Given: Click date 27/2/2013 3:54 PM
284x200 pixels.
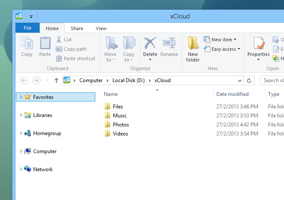Looking at the screenshot, I should (x=237, y=134).
